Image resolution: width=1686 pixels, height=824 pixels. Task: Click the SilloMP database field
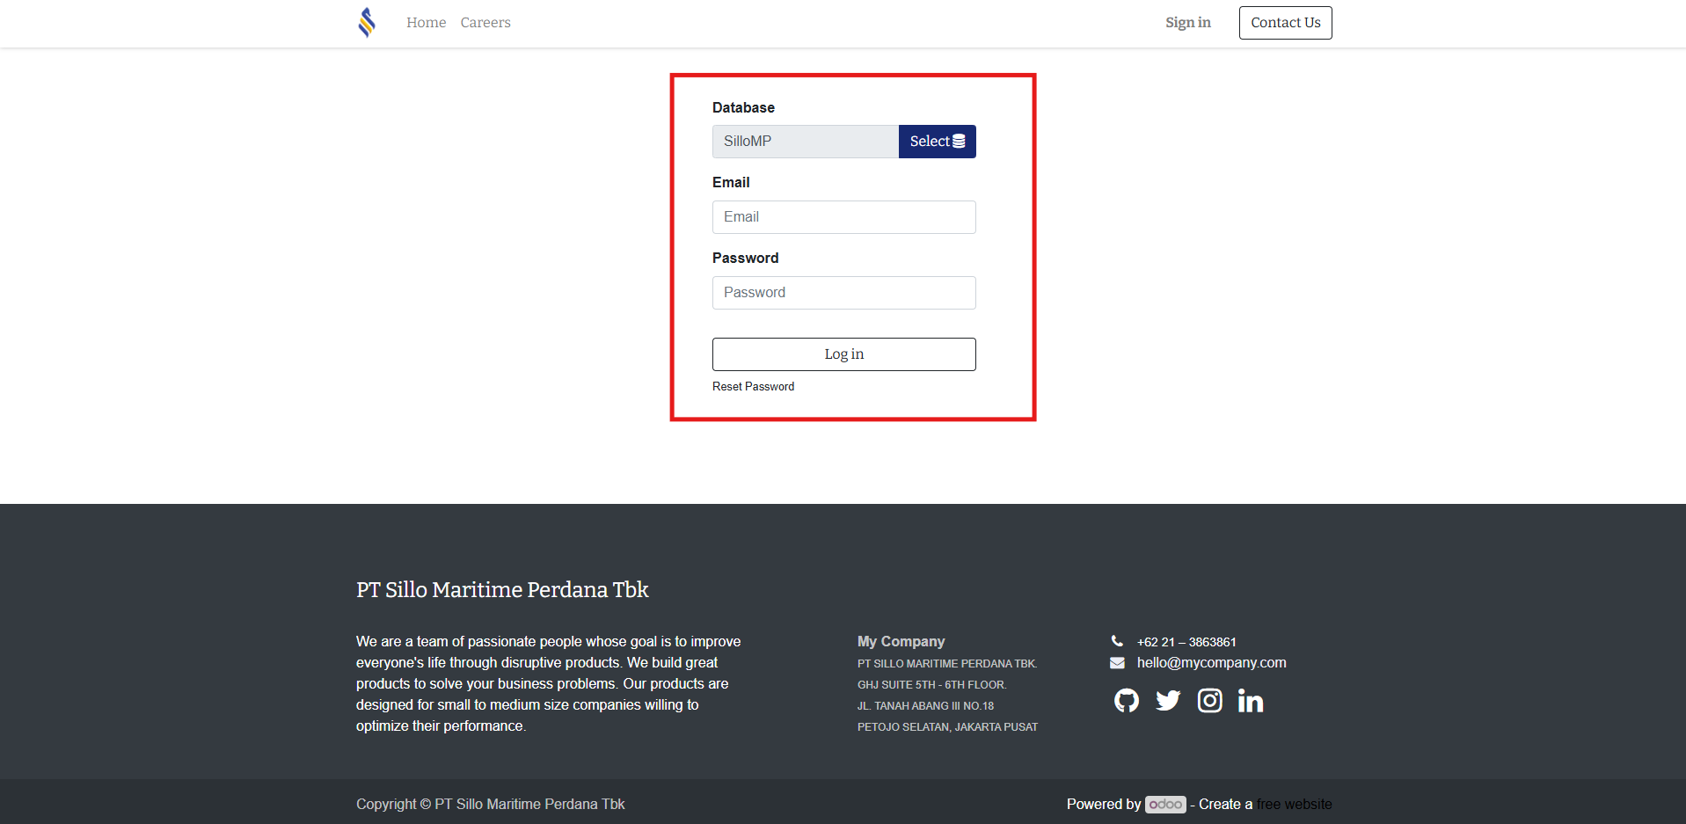805,142
